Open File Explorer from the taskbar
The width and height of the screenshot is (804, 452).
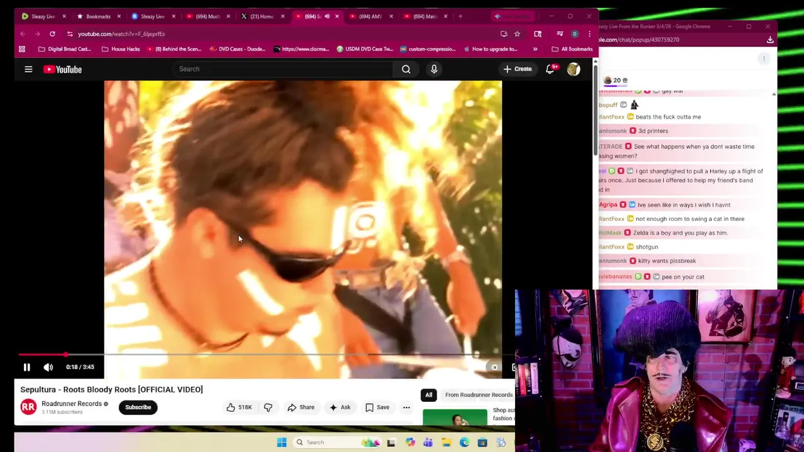(x=446, y=443)
